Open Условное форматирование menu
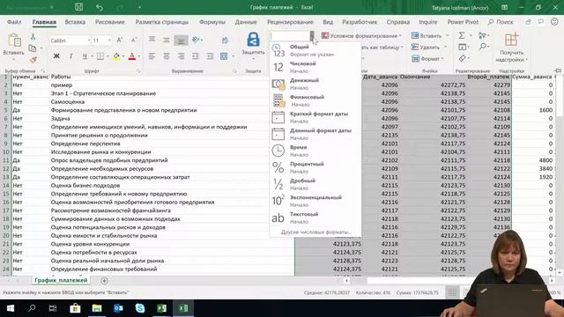 tap(361, 35)
